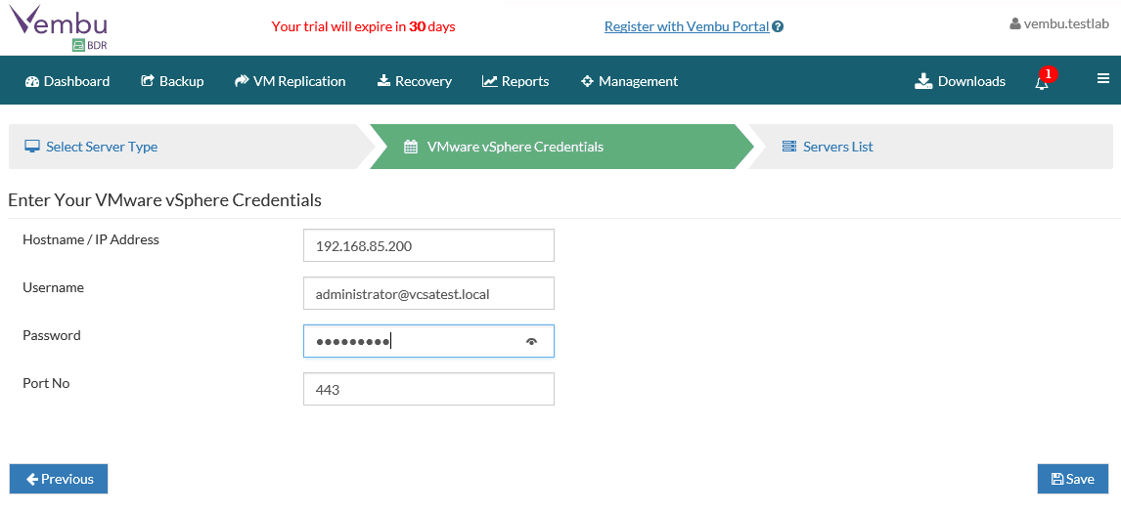Viewport: 1121px width, 514px height.
Task: Click the vembu.testlab user account
Action: (x=1059, y=23)
